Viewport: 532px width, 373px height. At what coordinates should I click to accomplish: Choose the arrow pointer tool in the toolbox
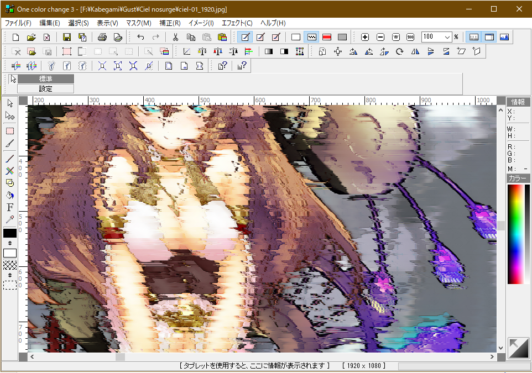(10, 103)
